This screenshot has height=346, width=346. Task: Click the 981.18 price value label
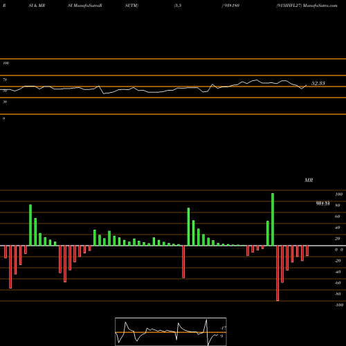[323, 204]
